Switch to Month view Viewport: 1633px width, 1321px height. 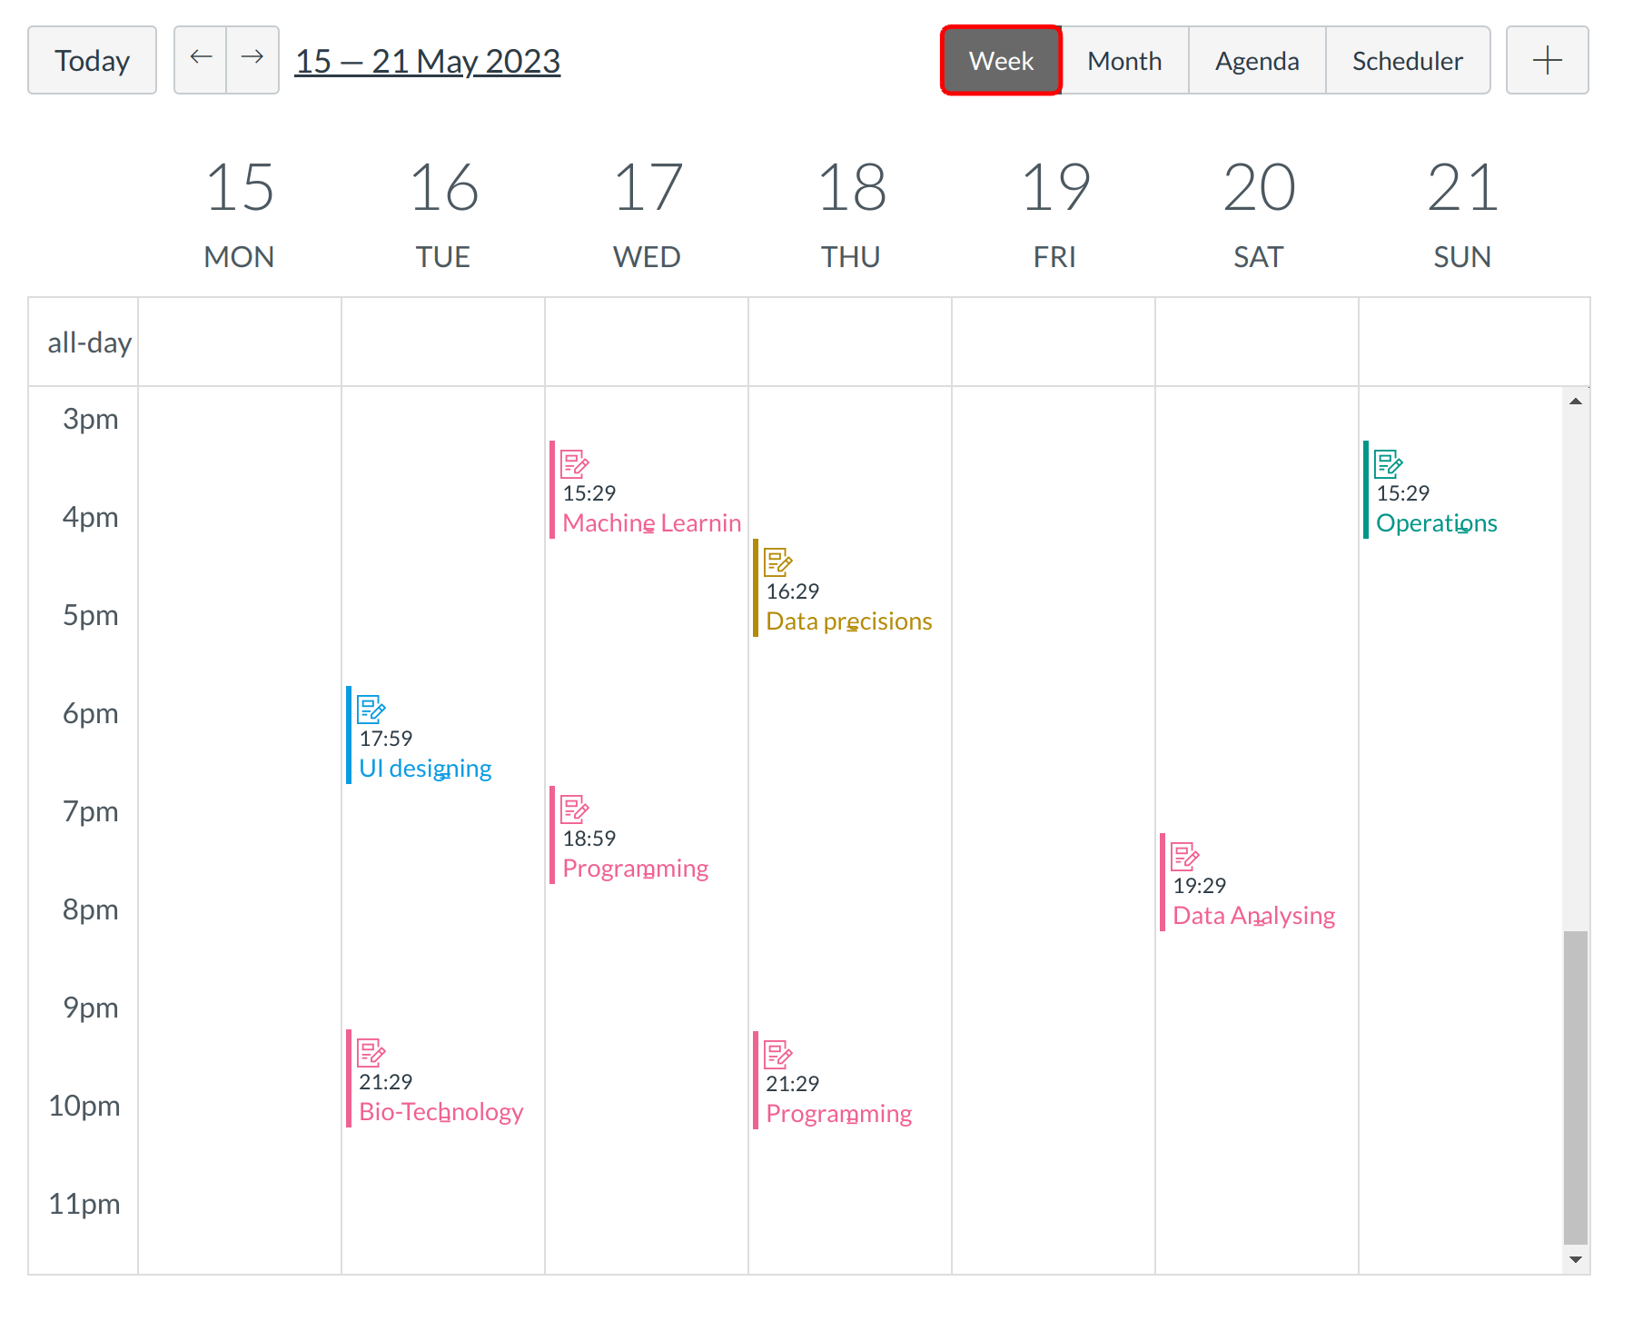pos(1124,60)
